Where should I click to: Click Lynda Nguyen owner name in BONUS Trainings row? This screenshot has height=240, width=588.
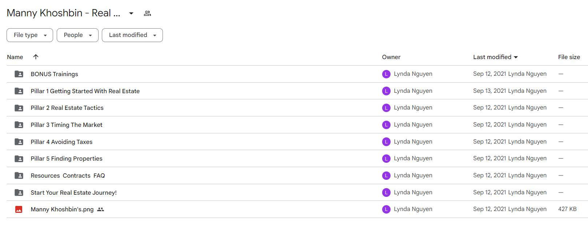413,74
